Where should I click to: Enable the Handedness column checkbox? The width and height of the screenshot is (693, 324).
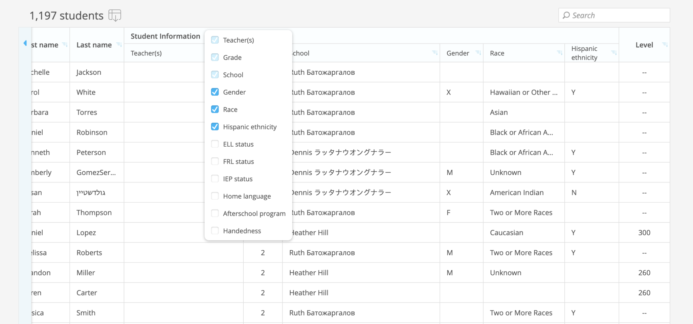(215, 231)
